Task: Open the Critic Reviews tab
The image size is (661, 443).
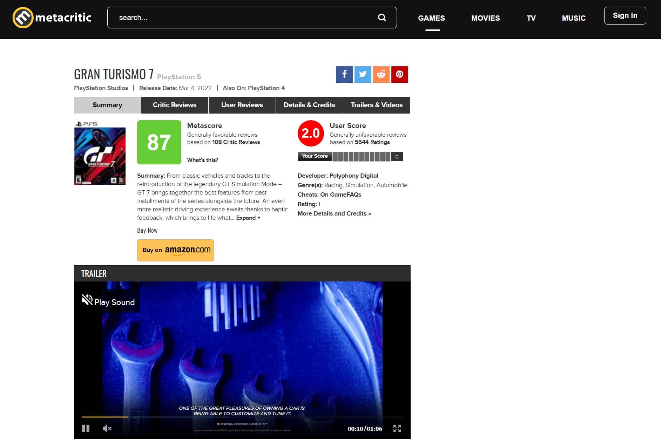Action: point(174,105)
